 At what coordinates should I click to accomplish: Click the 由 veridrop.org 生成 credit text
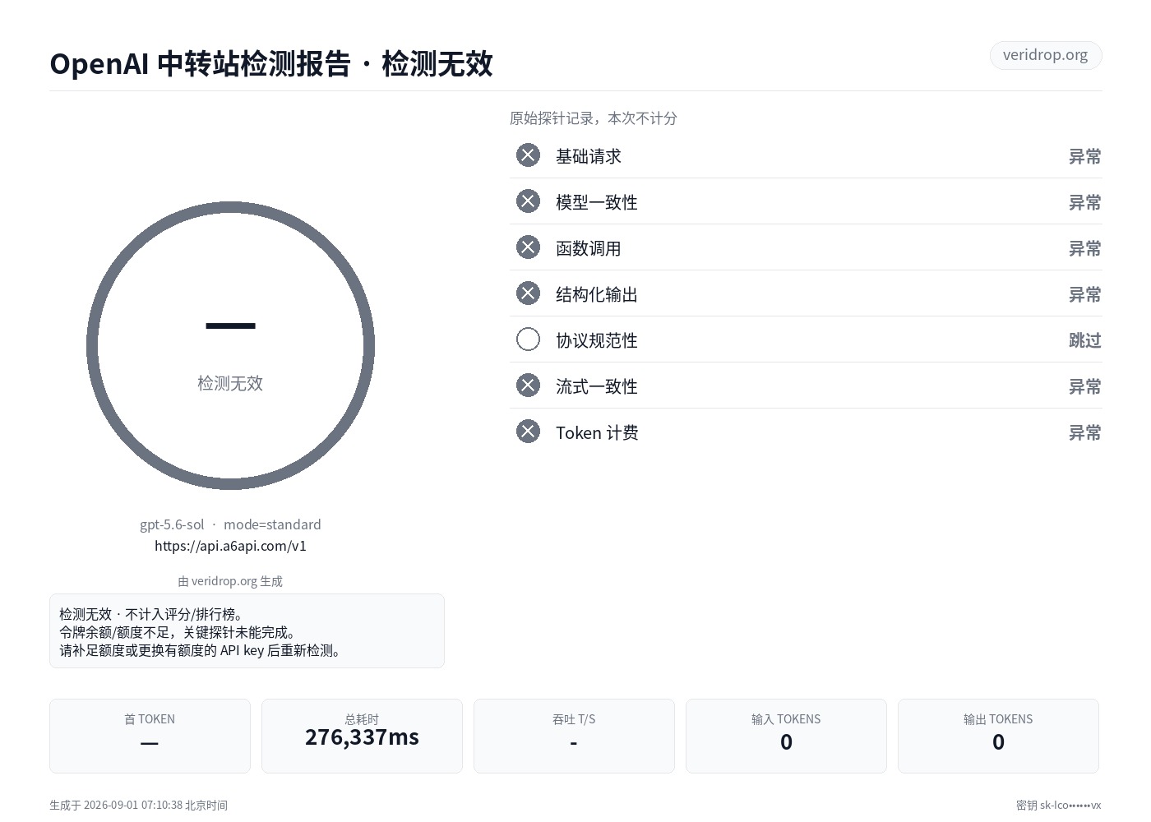tap(230, 581)
